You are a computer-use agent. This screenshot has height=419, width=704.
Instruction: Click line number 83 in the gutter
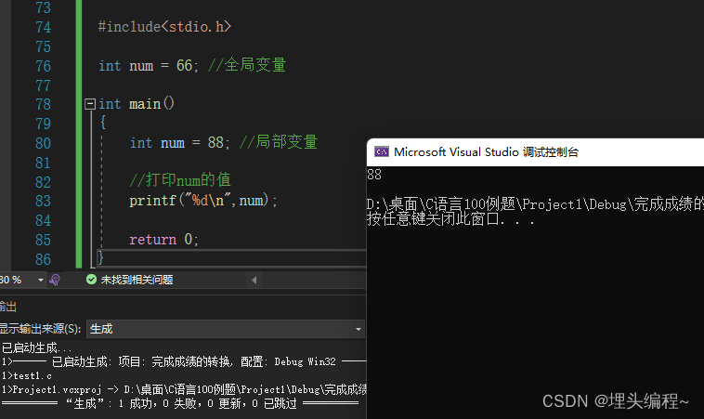(x=43, y=201)
